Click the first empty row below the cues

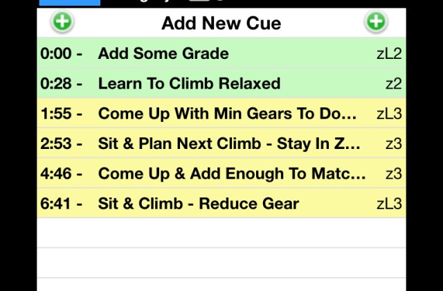click(x=221, y=233)
